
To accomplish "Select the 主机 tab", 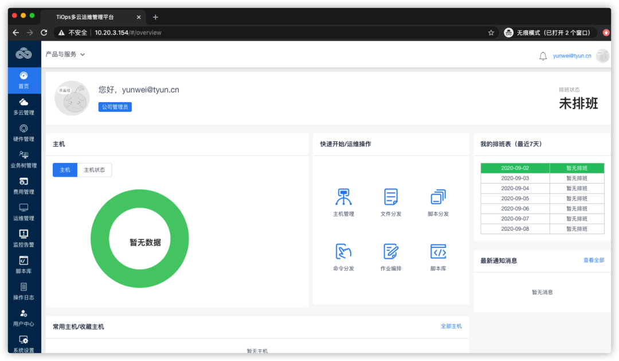I will point(65,170).
